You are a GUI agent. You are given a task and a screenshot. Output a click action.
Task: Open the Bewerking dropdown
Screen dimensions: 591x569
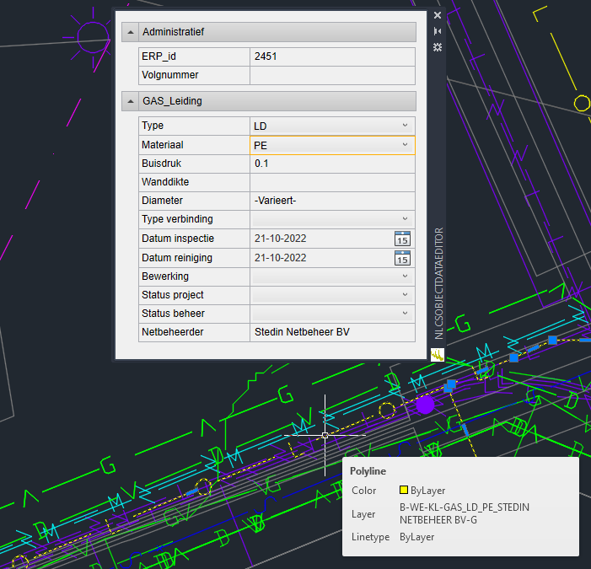coord(406,276)
